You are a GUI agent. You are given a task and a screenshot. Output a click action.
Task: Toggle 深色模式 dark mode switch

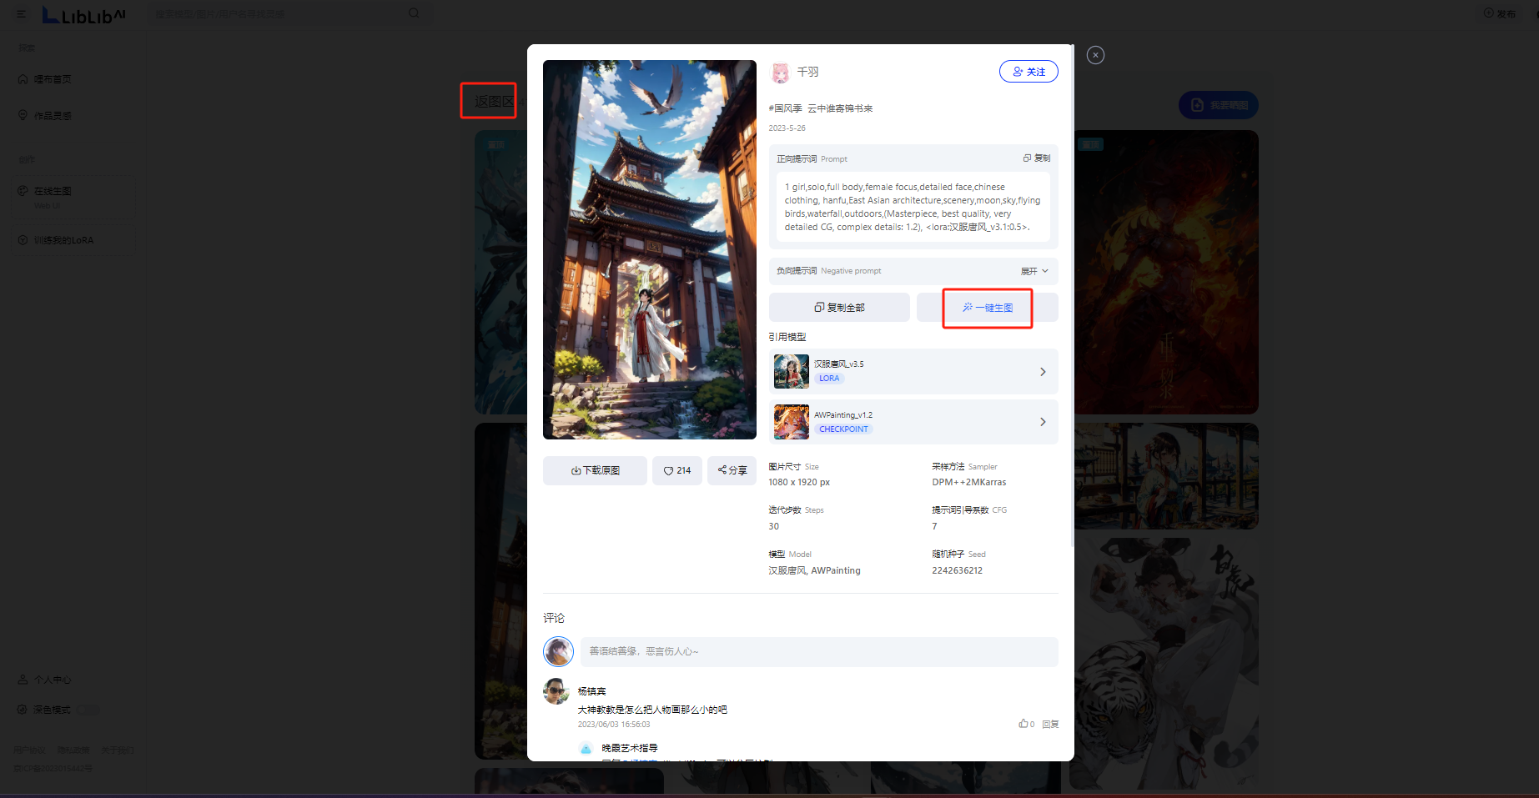pyautogui.click(x=88, y=710)
